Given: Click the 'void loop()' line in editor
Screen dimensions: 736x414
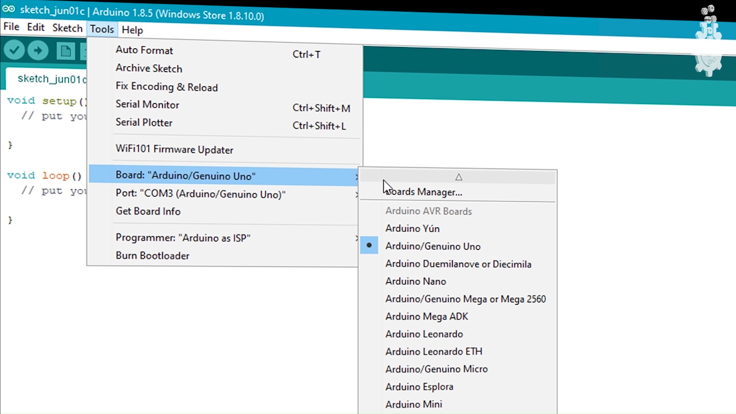Looking at the screenshot, I should coord(44,176).
